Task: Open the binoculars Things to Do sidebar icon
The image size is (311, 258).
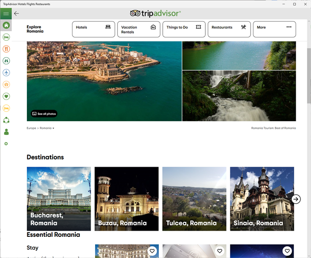Action: [6, 61]
